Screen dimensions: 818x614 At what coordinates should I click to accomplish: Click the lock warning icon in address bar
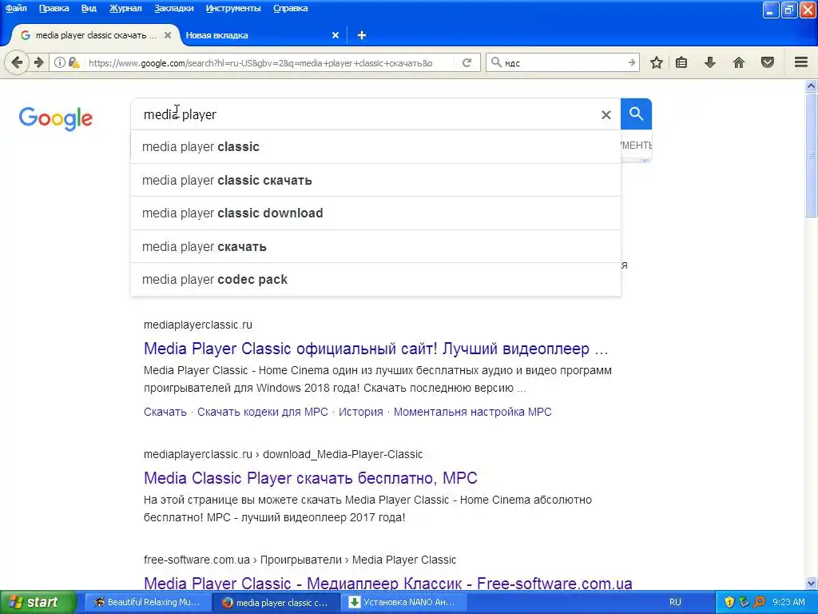pyautogui.click(x=74, y=62)
